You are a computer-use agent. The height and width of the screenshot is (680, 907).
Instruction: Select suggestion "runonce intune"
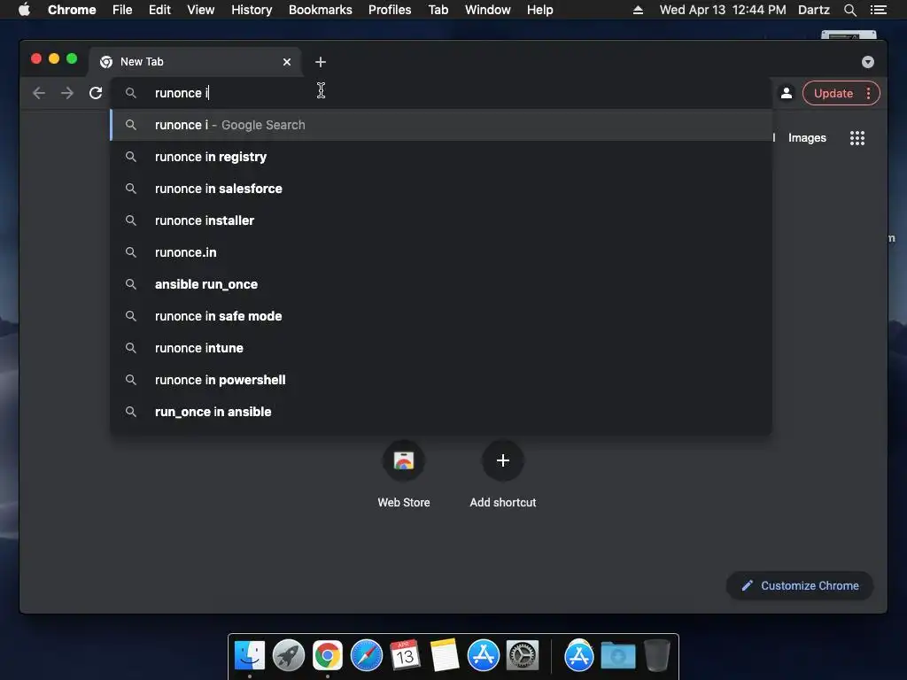coord(441,347)
